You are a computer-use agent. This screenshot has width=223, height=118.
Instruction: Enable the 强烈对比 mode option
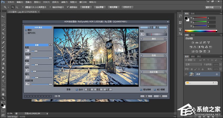pos(26,33)
